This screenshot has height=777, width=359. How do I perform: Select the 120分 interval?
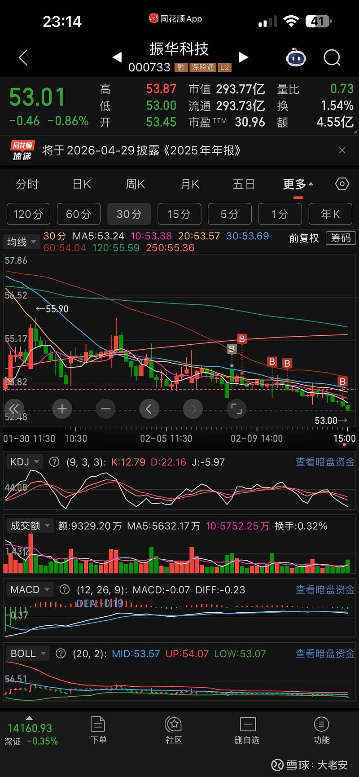click(x=28, y=214)
